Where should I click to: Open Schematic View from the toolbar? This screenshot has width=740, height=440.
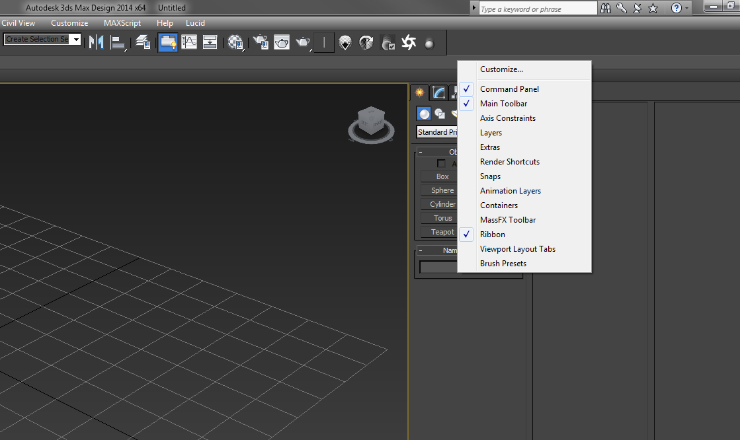point(210,43)
